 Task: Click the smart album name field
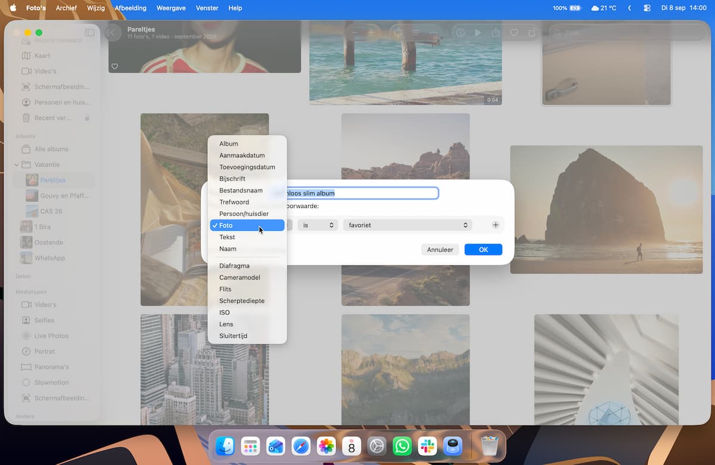pos(362,193)
